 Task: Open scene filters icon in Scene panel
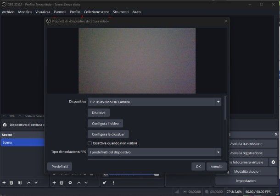(x=20, y=183)
